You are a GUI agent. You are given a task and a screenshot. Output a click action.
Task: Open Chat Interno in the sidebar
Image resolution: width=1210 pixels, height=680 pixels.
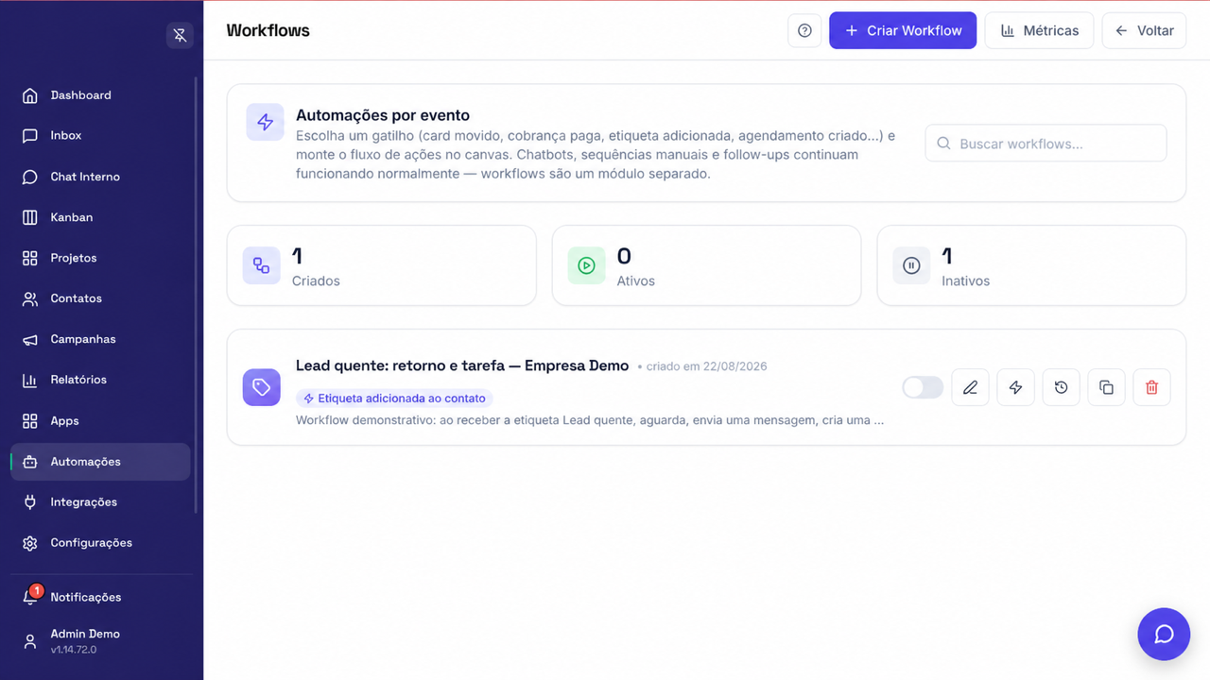(x=100, y=177)
